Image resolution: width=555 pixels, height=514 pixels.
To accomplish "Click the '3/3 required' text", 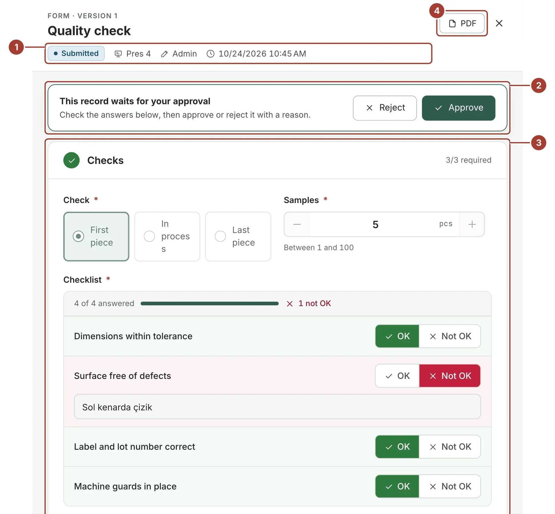I will pos(468,160).
